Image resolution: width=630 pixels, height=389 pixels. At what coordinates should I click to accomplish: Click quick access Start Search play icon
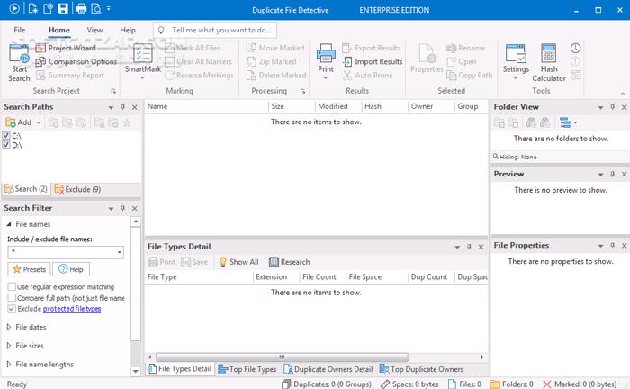coord(14,8)
